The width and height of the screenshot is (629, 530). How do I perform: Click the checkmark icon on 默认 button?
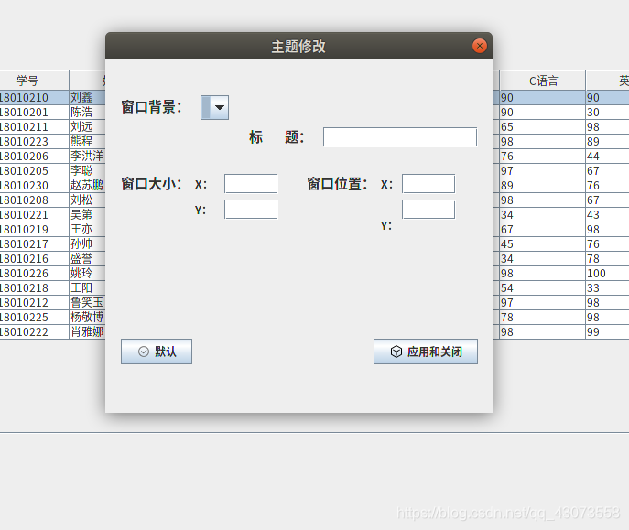pos(144,352)
